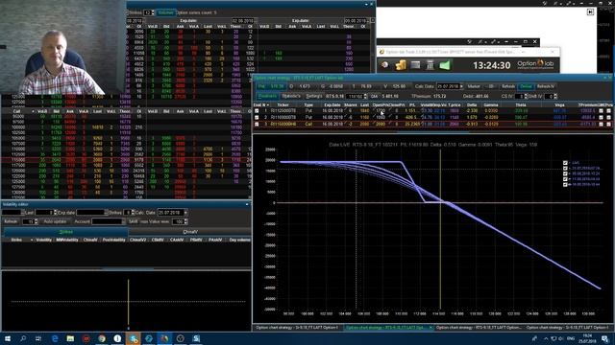The image size is (615, 345).
Task: Adjust the CS IV spinner value
Action: point(526,96)
